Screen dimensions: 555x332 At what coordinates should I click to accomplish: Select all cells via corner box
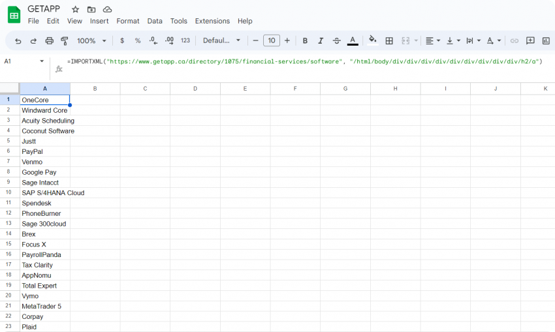tap(10, 89)
